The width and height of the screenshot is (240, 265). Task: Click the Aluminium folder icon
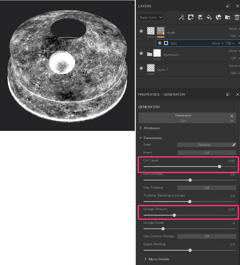point(149,54)
